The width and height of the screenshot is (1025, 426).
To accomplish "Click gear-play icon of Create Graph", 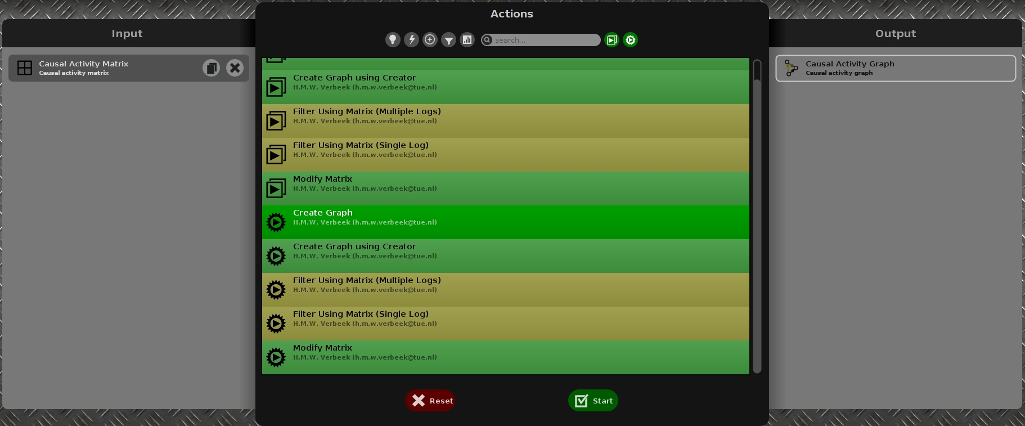I will tap(276, 222).
